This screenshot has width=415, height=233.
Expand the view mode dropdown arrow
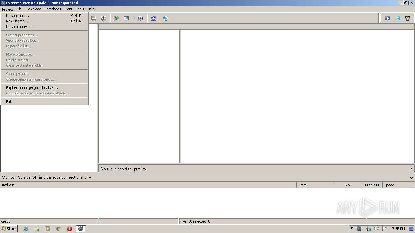(x=134, y=18)
